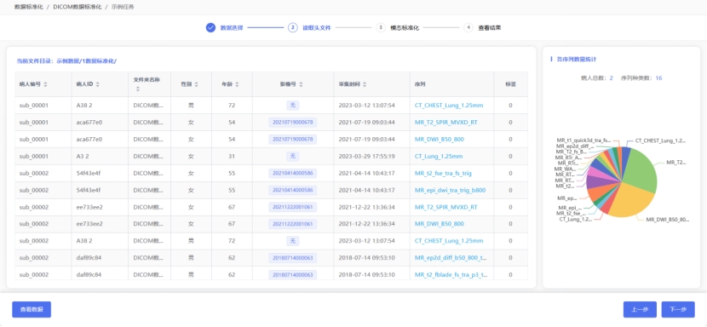Sort by 病人ID using its sort arrows
This screenshot has height=327, width=707.
(x=98, y=84)
